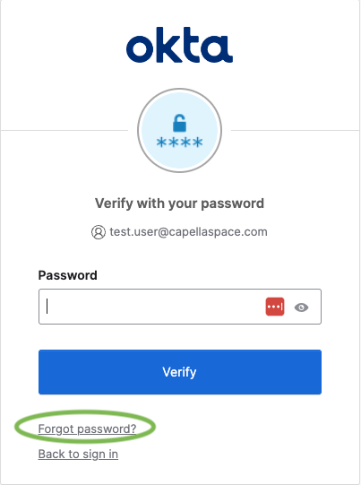
Task: Toggle password visibility with the eye
Action: pos(301,307)
